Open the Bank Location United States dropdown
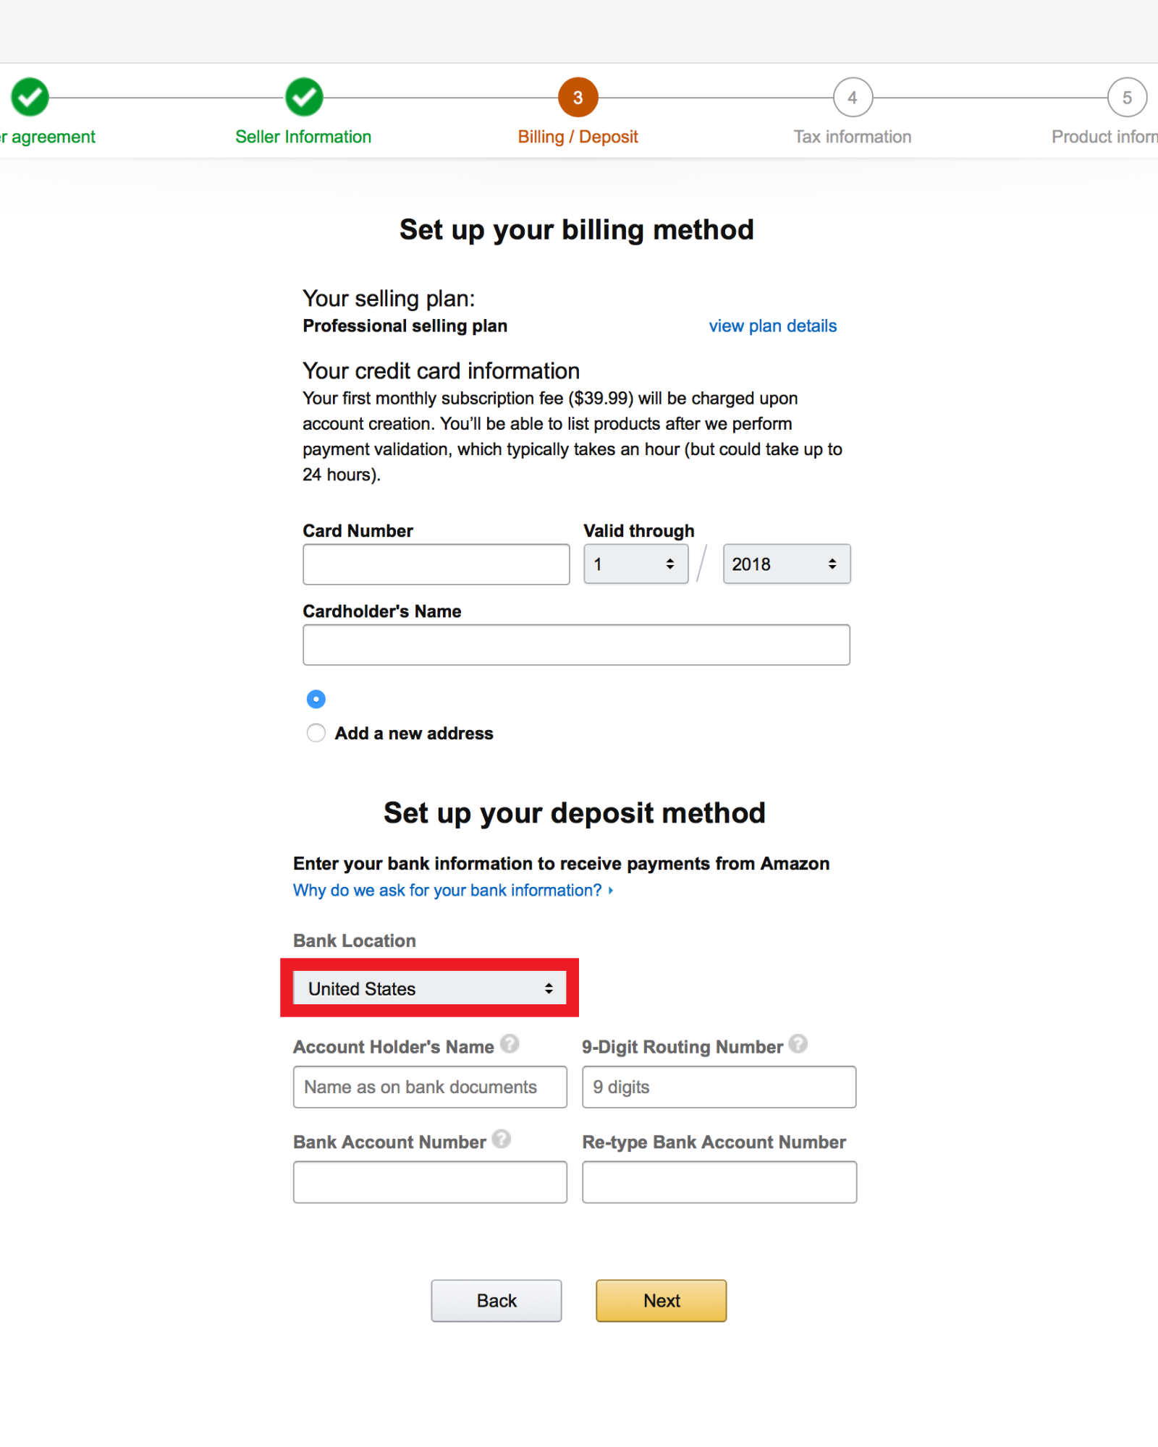 pos(430,988)
